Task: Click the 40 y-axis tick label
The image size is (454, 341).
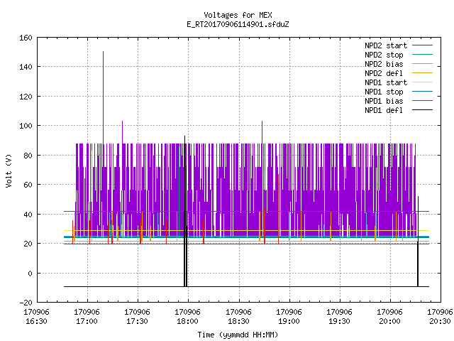Action: point(28,215)
